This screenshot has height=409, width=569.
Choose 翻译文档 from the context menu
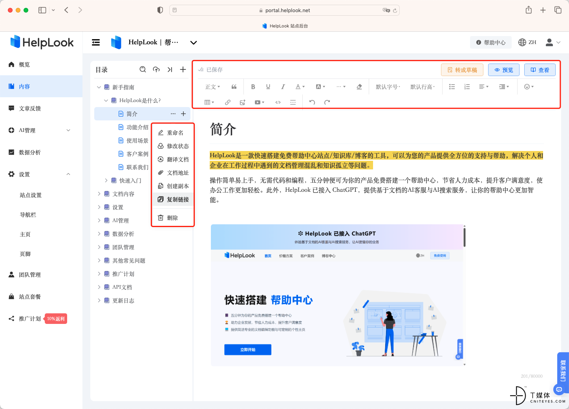(173, 159)
